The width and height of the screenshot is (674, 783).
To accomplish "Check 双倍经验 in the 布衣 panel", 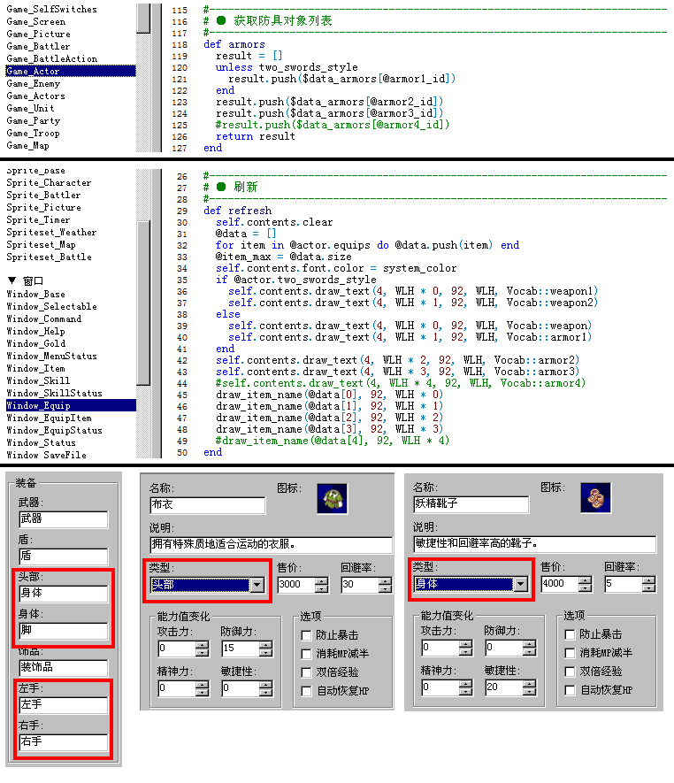I will click(x=307, y=672).
